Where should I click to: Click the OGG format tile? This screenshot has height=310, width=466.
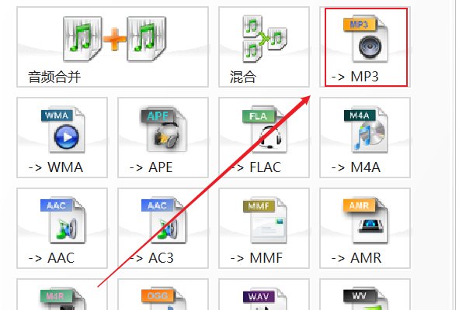163,294
